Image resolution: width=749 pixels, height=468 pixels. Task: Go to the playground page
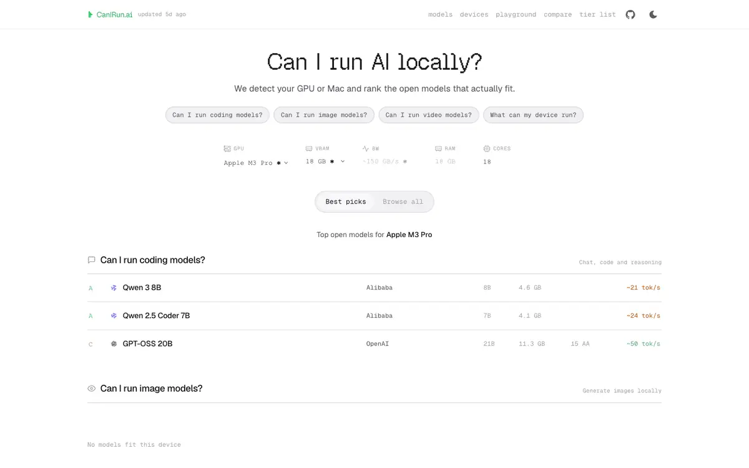pos(516,14)
